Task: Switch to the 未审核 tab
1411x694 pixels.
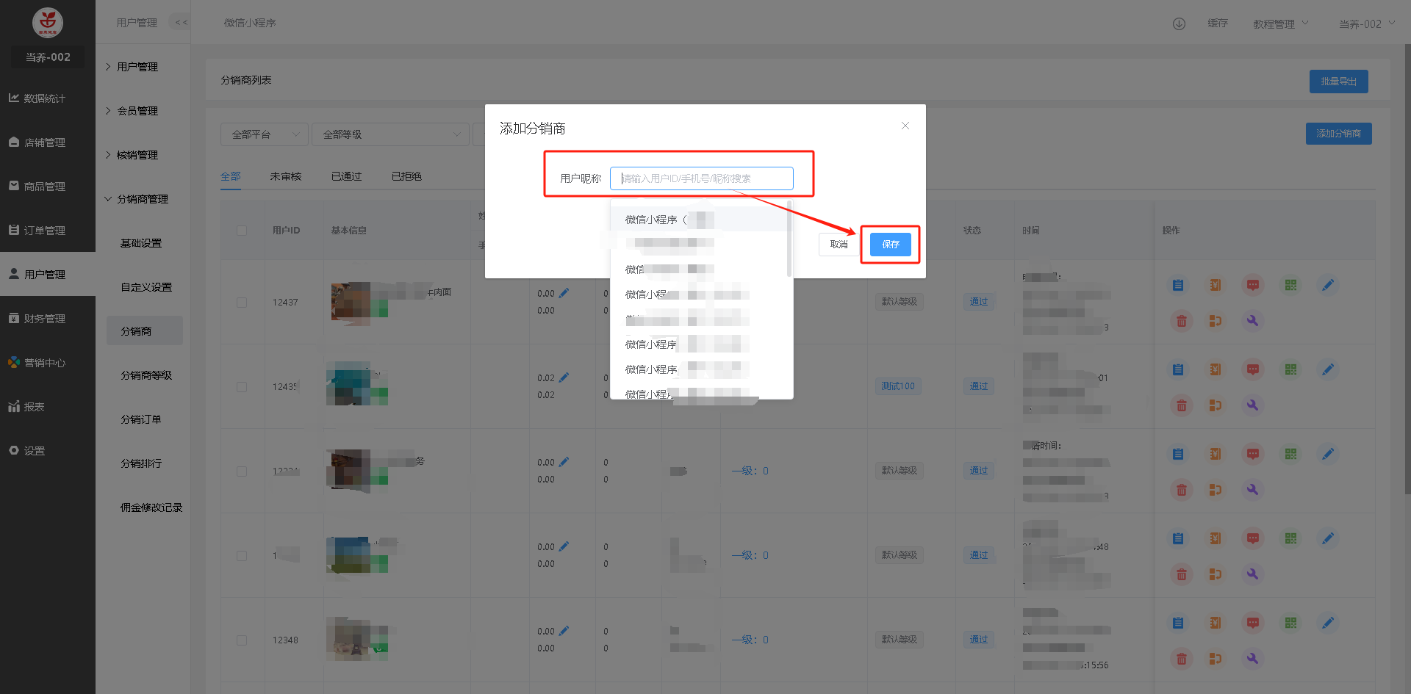Action: coord(285,176)
